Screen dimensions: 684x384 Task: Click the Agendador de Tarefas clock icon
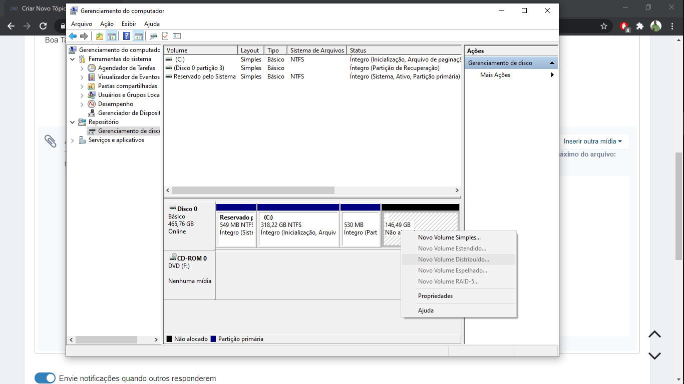[92, 68]
